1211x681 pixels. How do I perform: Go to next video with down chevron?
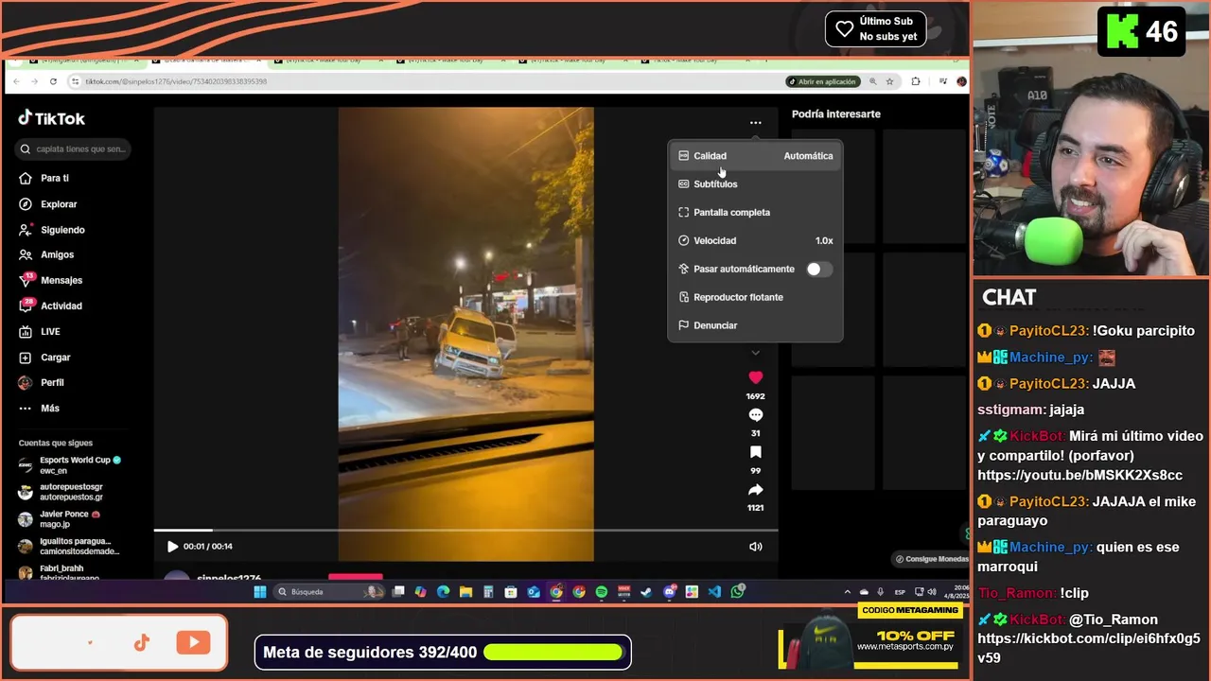coord(755,353)
